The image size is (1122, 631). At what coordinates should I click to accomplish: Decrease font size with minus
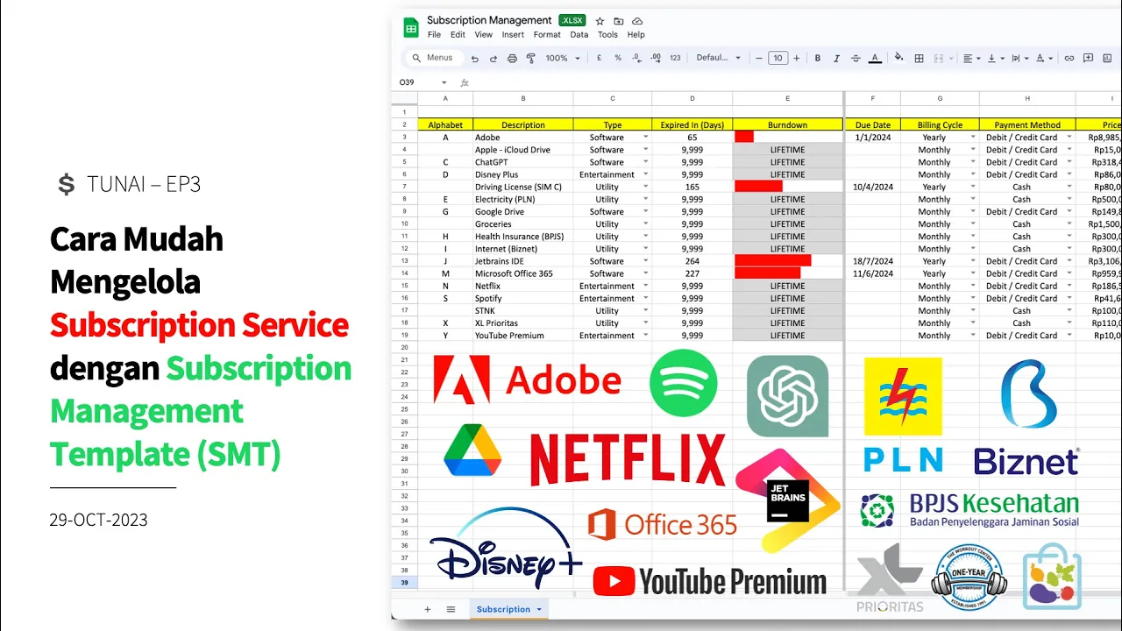759,58
